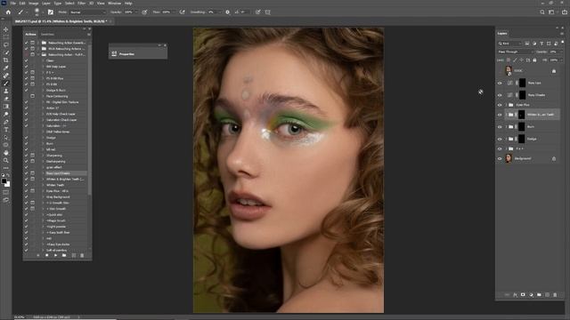Viewport: 570px width, 320px height.
Task: Select the Zoom tool
Action: 6,160
